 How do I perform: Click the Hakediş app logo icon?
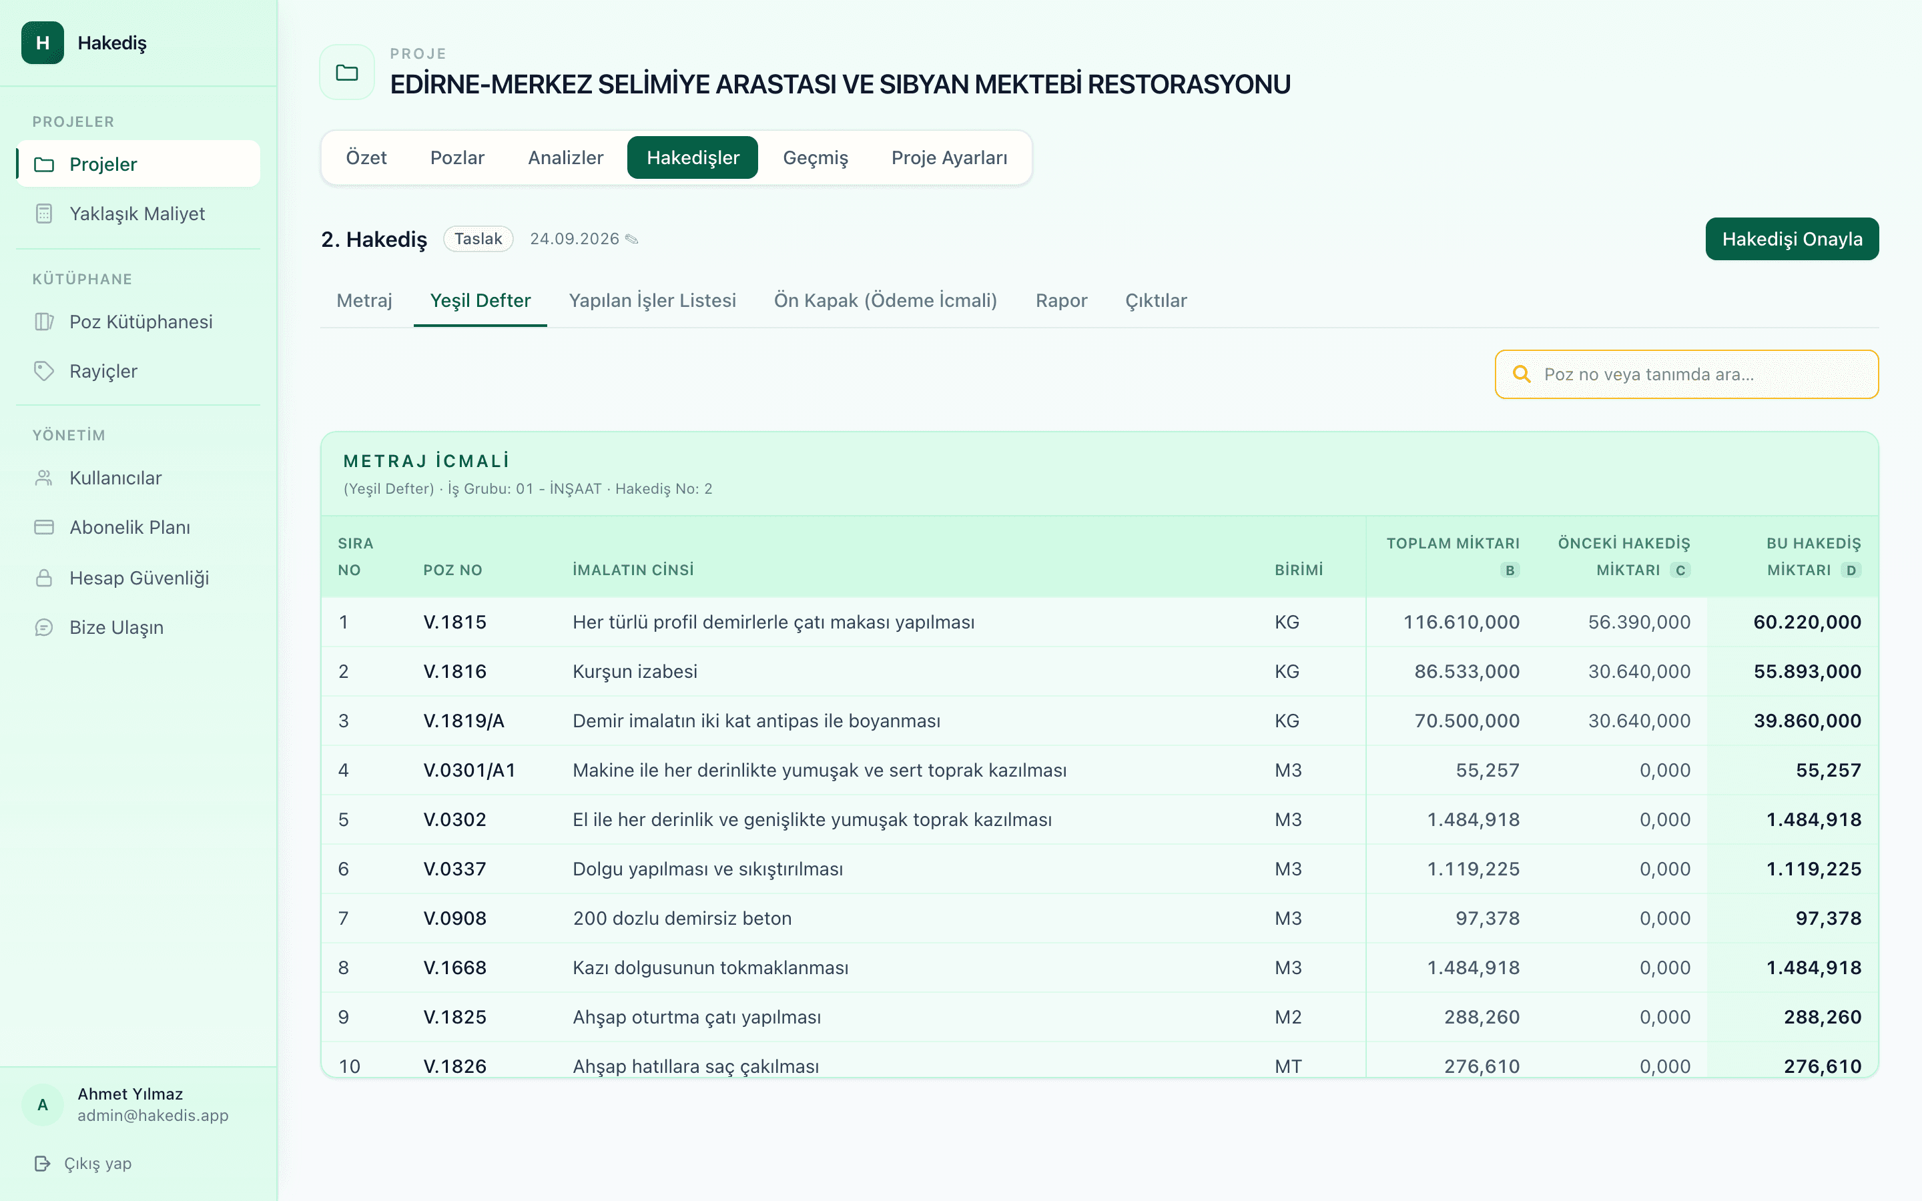pyautogui.click(x=43, y=43)
